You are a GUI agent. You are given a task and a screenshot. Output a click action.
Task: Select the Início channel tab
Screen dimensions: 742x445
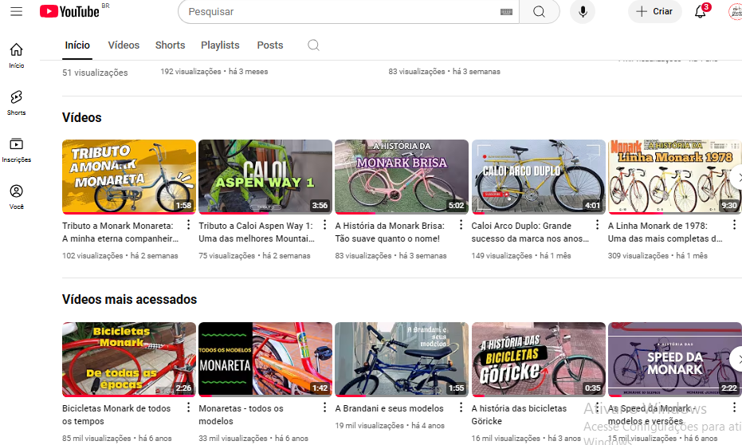(x=77, y=45)
